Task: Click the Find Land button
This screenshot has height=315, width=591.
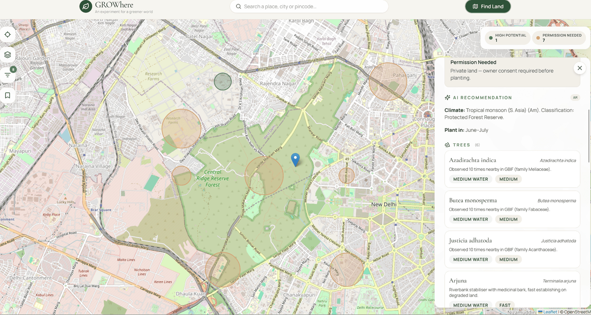Action: (x=488, y=7)
